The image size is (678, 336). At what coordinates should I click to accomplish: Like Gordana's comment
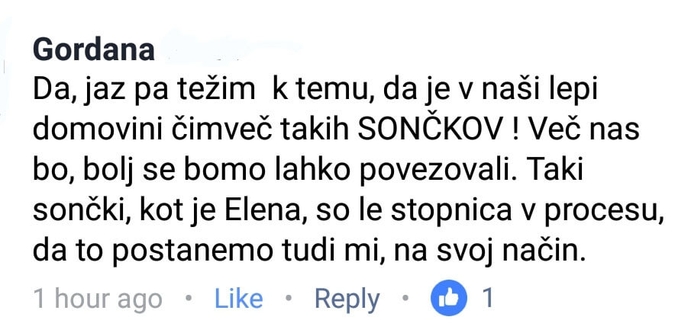[x=239, y=299]
